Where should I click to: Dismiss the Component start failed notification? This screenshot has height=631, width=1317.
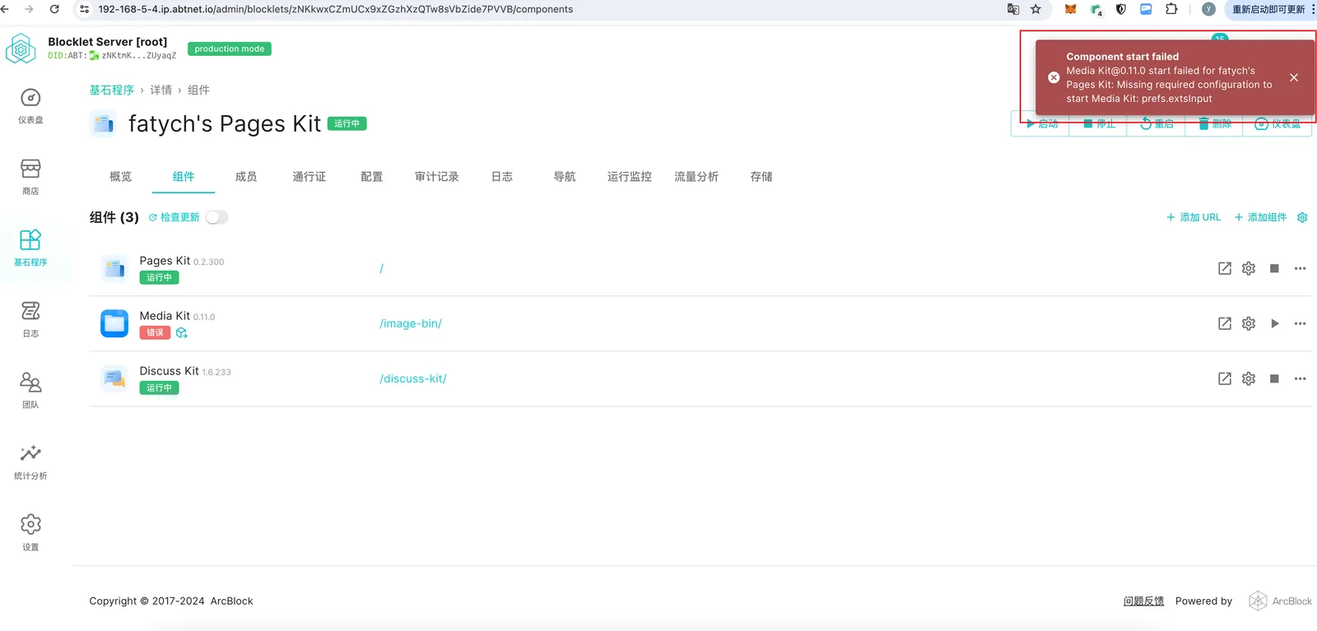point(1294,77)
